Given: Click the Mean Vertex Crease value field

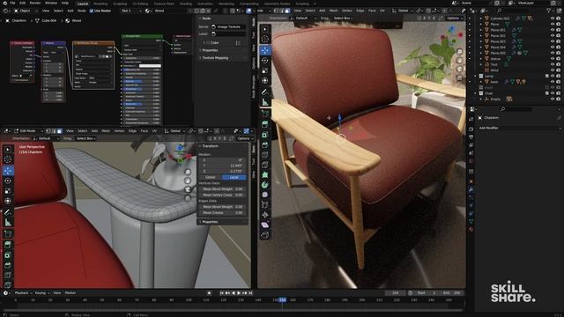Looking at the screenshot, I should point(223,195).
